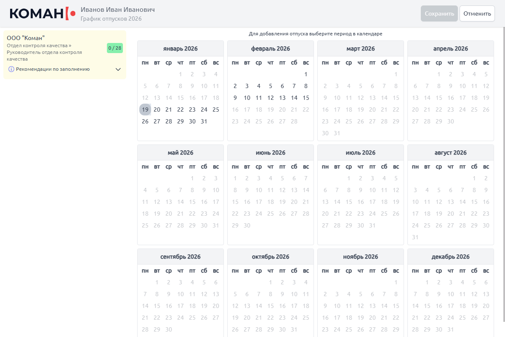Click the "декабрь 2026" month header
The width and height of the screenshot is (505, 337).
[451, 257]
